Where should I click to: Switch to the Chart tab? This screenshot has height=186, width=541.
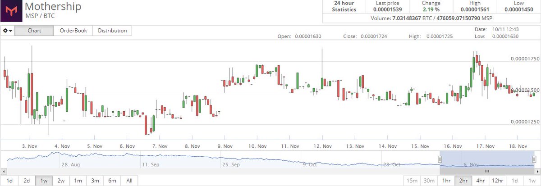point(34,31)
